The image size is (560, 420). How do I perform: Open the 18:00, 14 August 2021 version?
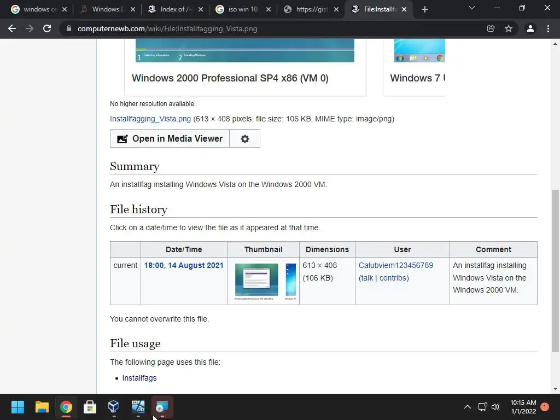(x=184, y=265)
